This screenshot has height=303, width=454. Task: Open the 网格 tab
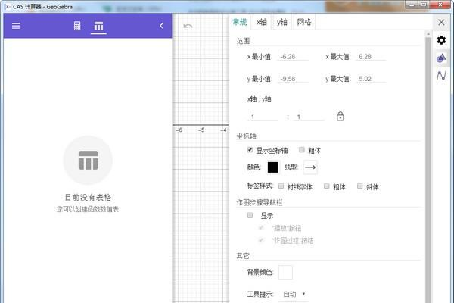(304, 22)
